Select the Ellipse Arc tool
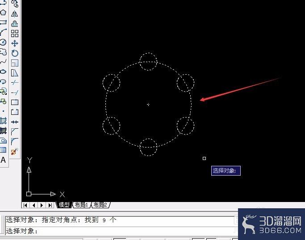 [x=3, y=81]
